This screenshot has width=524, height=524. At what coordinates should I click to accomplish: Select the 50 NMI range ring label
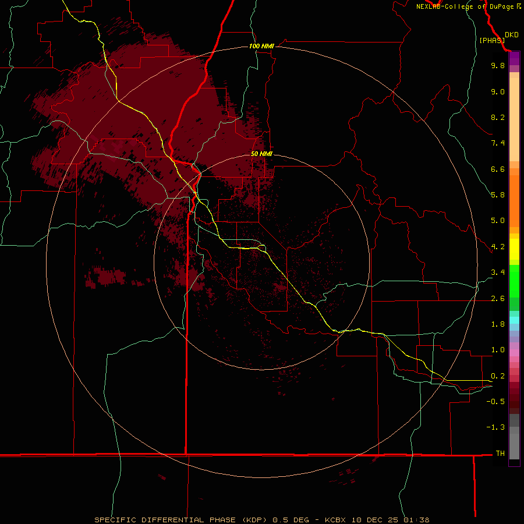pos(261,154)
